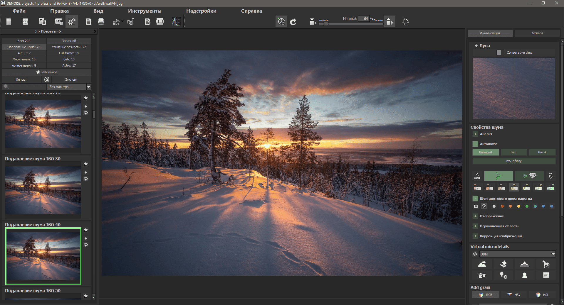
Task: Click the new project blank-page icon
Action: [9, 21]
